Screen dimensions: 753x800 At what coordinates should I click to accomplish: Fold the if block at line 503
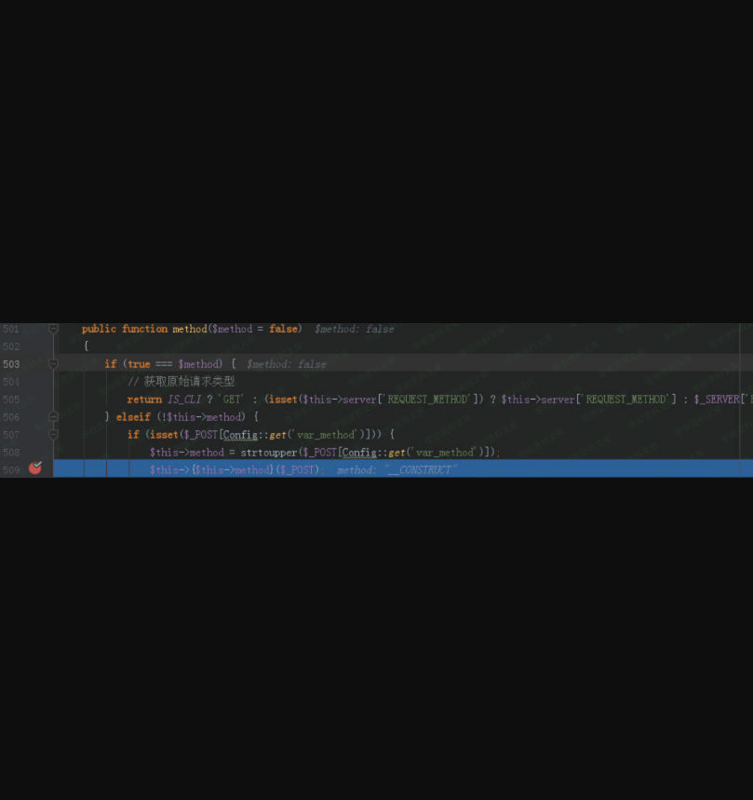click(53, 364)
